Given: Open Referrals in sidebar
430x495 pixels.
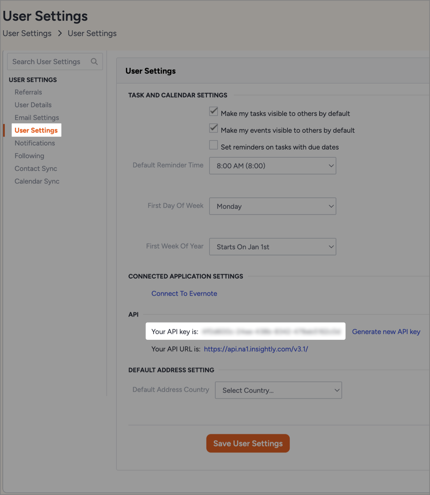Looking at the screenshot, I should (28, 92).
